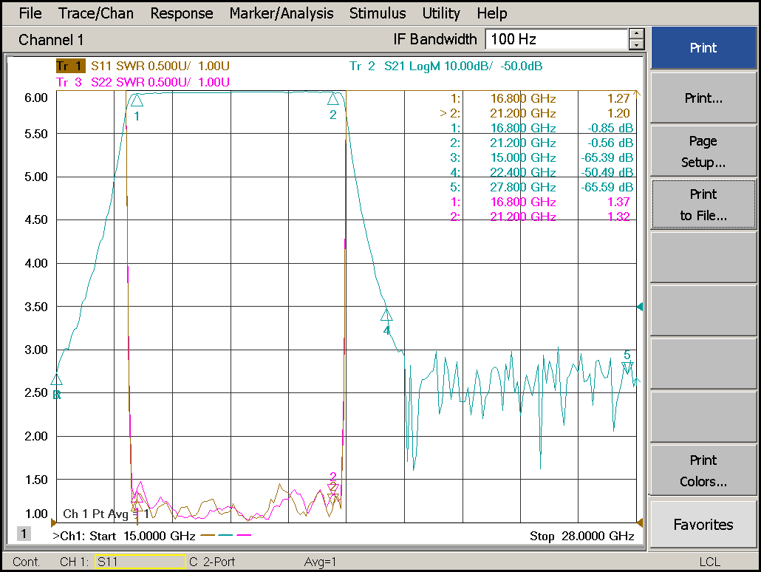Open Page Setup... softkey

coord(703,151)
